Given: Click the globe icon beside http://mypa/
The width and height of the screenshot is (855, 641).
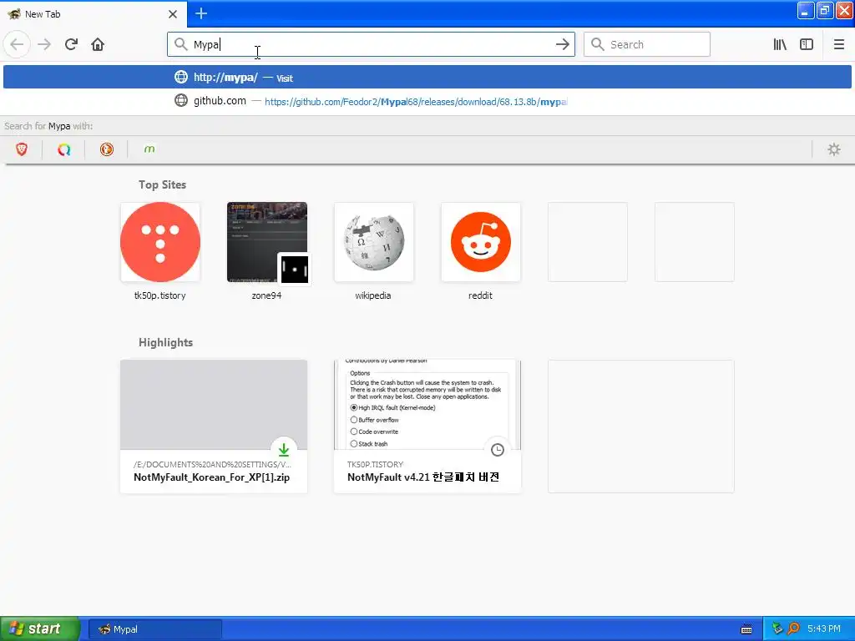Looking at the screenshot, I should point(181,77).
